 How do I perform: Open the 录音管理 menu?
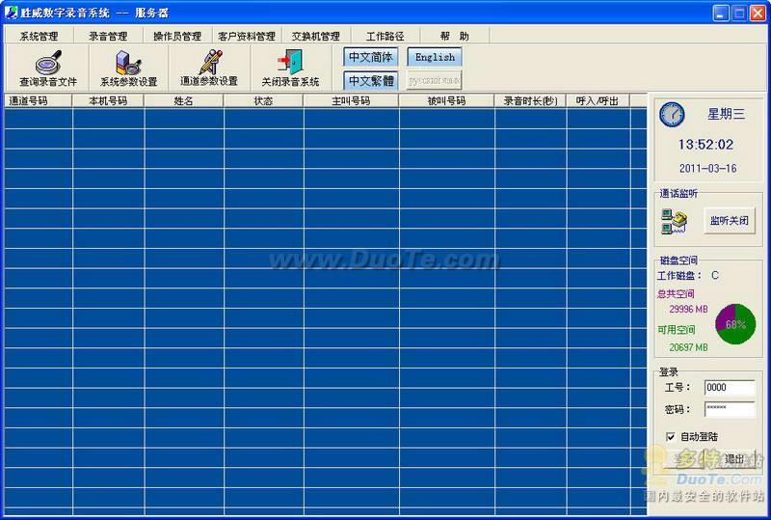(x=108, y=36)
